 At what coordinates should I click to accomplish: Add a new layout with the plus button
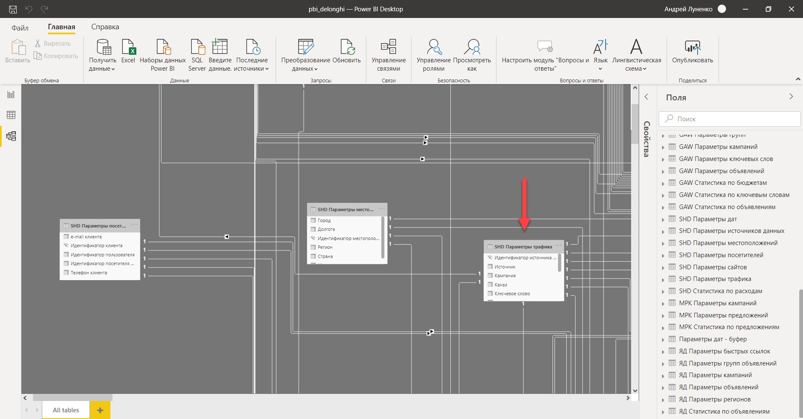[x=100, y=410]
